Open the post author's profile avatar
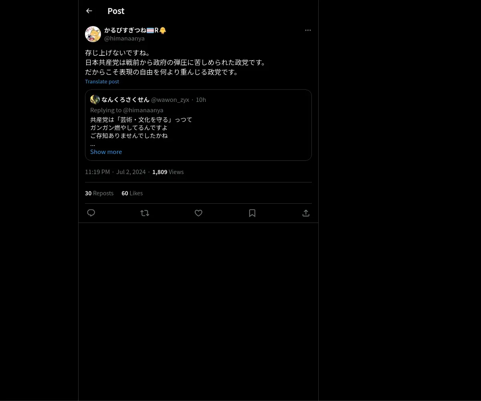 click(x=93, y=34)
